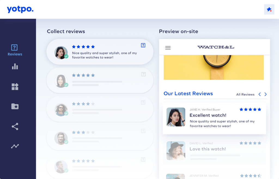Click the widgets grid icon in sidebar
The image size is (279, 179).
(x=14, y=86)
